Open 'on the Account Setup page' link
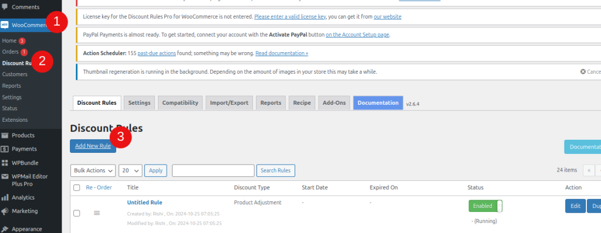The width and height of the screenshot is (601, 233). [x=357, y=35]
